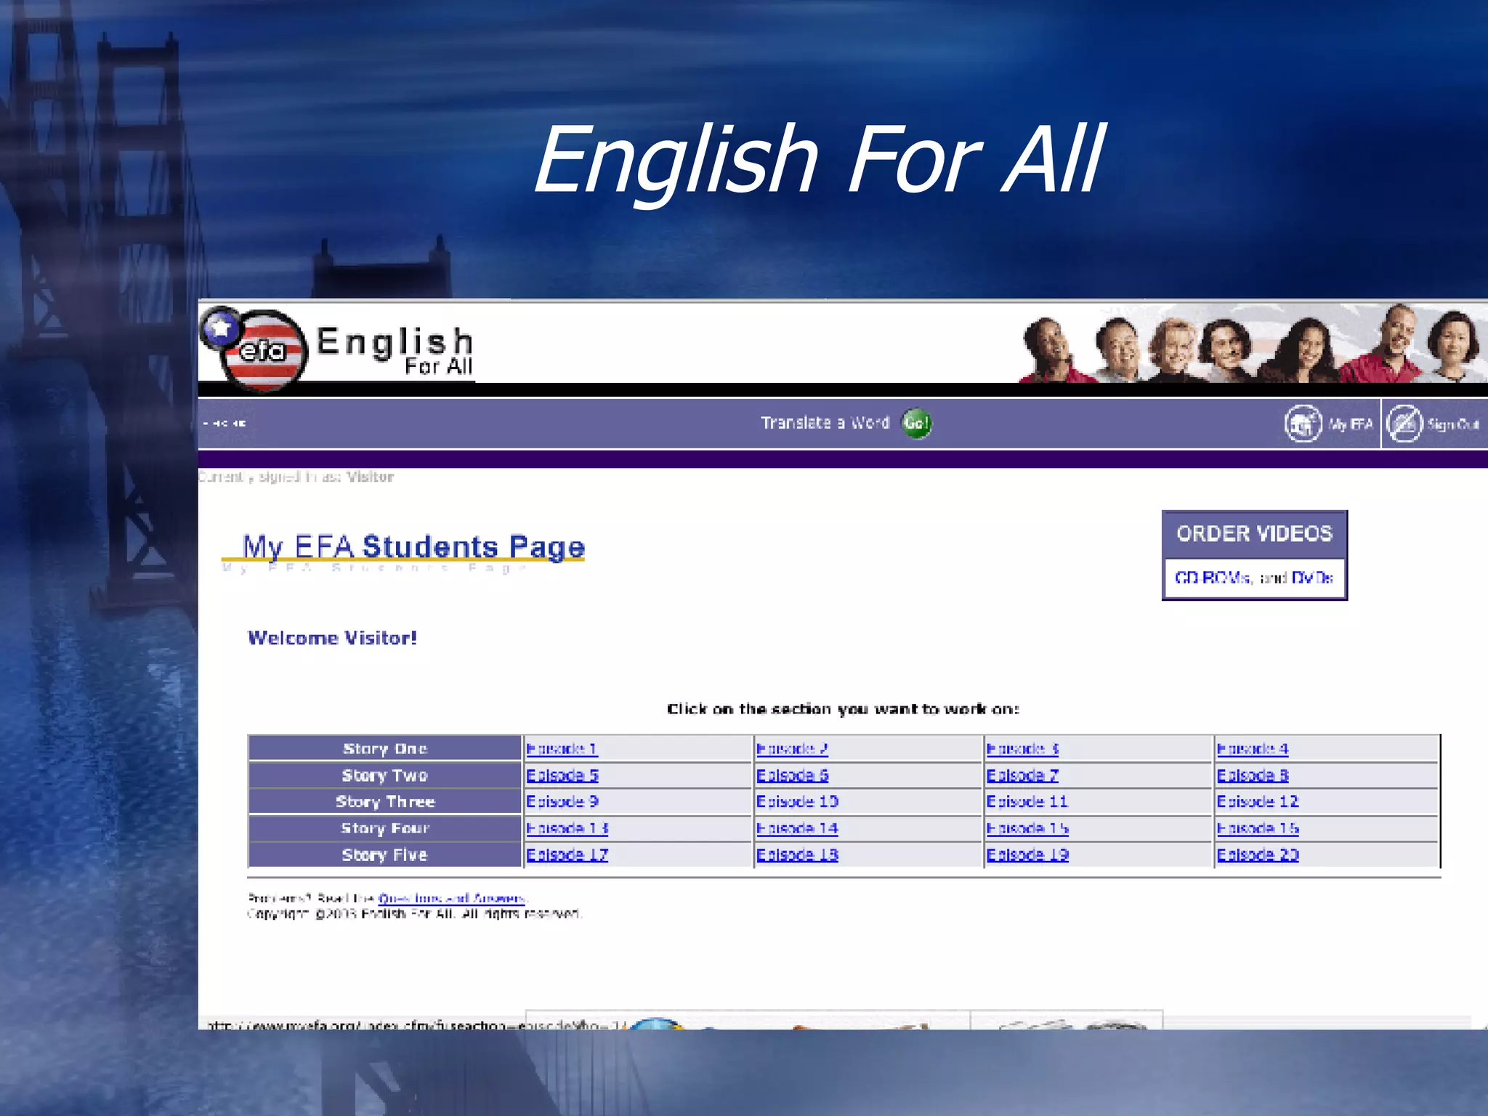Open Episode 13 link
1488x1116 pixels.
(x=567, y=828)
